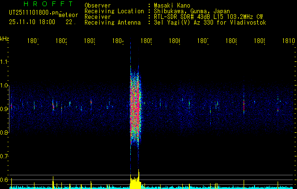Click the 0.9 kHz frequency label
Image resolution: width=297 pixels, height=189 pixels.
(4, 109)
